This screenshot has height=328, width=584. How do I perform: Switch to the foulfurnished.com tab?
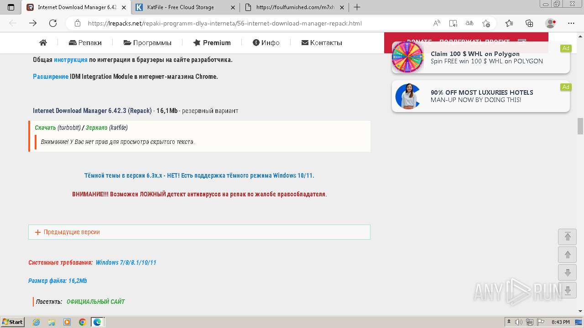pyautogui.click(x=295, y=7)
